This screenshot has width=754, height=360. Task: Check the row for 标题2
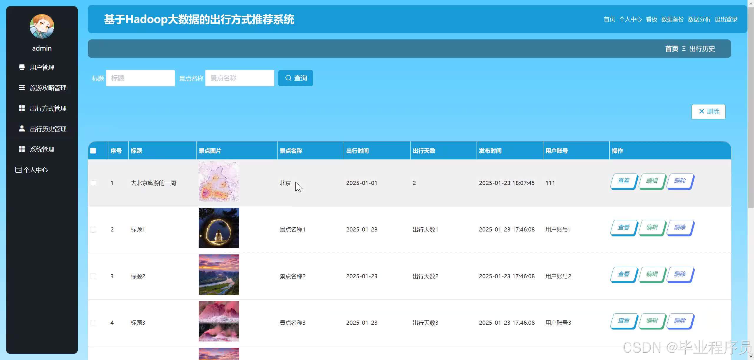pos(93,276)
